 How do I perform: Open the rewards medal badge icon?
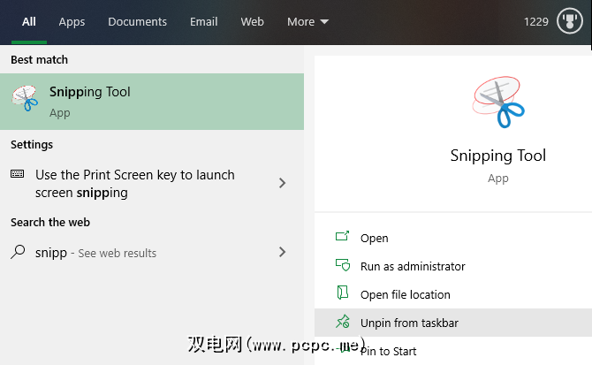570,21
